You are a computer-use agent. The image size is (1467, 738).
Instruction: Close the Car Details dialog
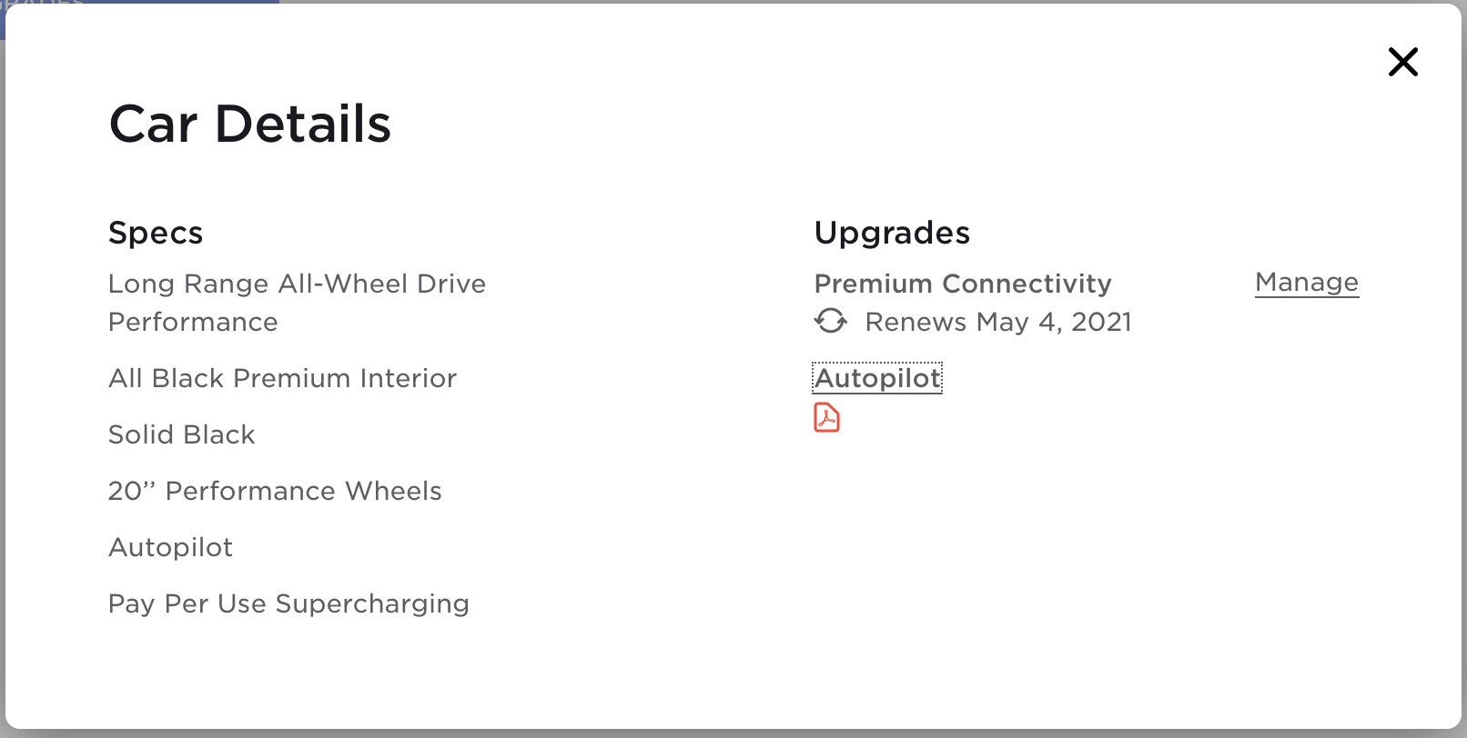[x=1402, y=62]
